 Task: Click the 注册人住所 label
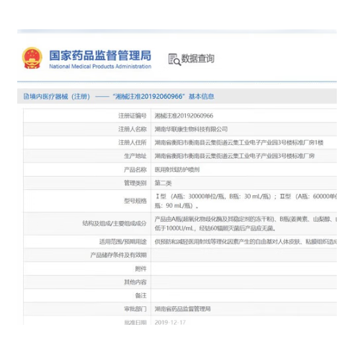click(x=132, y=142)
